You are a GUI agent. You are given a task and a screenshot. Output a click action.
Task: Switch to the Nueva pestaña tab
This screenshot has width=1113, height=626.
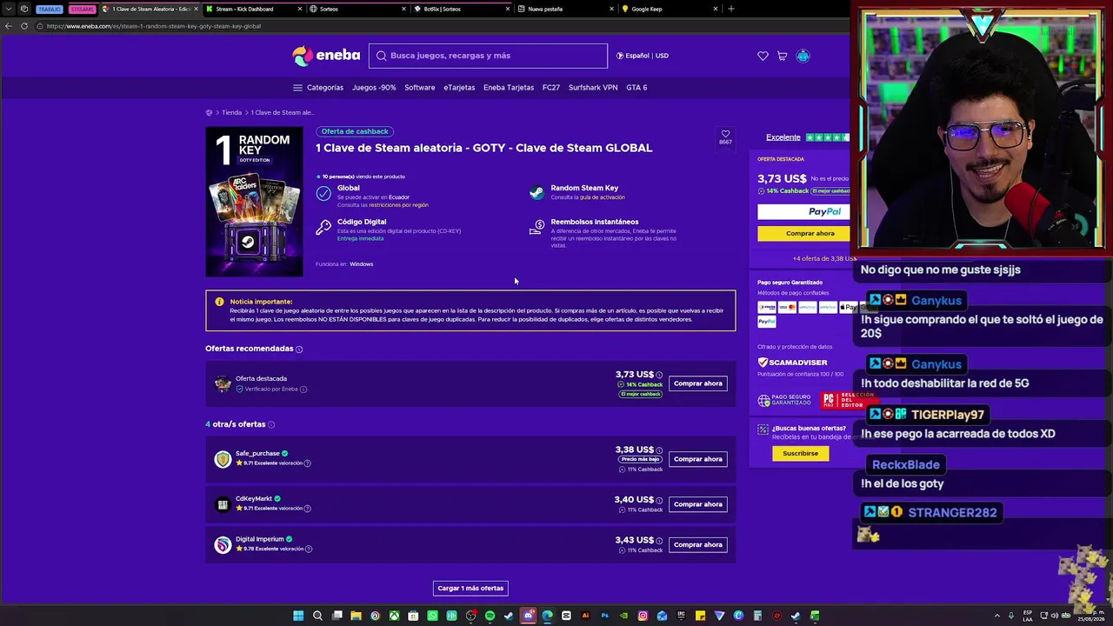pos(565,9)
